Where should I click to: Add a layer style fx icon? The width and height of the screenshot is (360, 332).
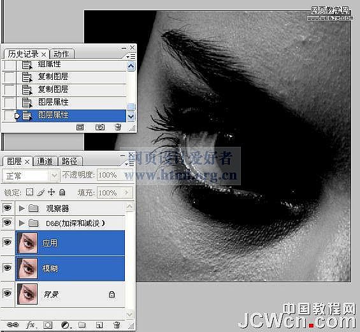point(31,324)
